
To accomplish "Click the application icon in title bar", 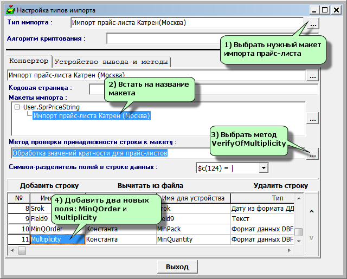I will (x=10, y=10).
